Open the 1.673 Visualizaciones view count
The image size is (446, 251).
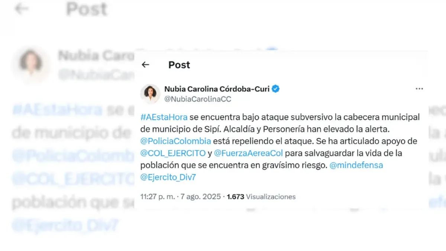[x=261, y=197]
